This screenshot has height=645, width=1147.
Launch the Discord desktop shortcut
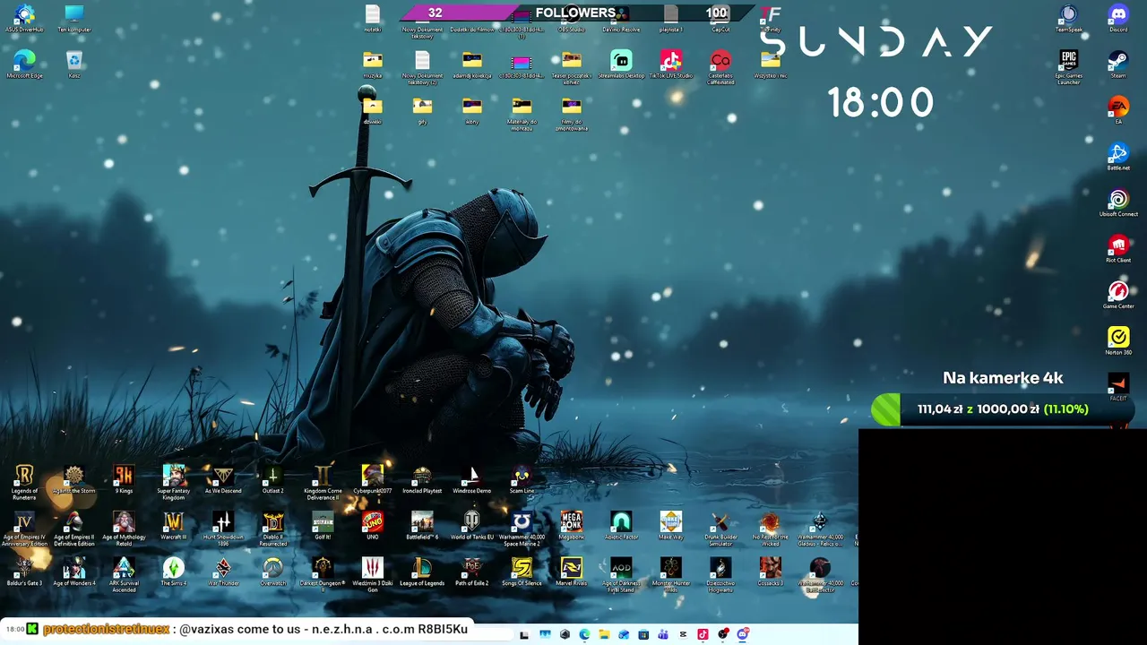click(1118, 18)
